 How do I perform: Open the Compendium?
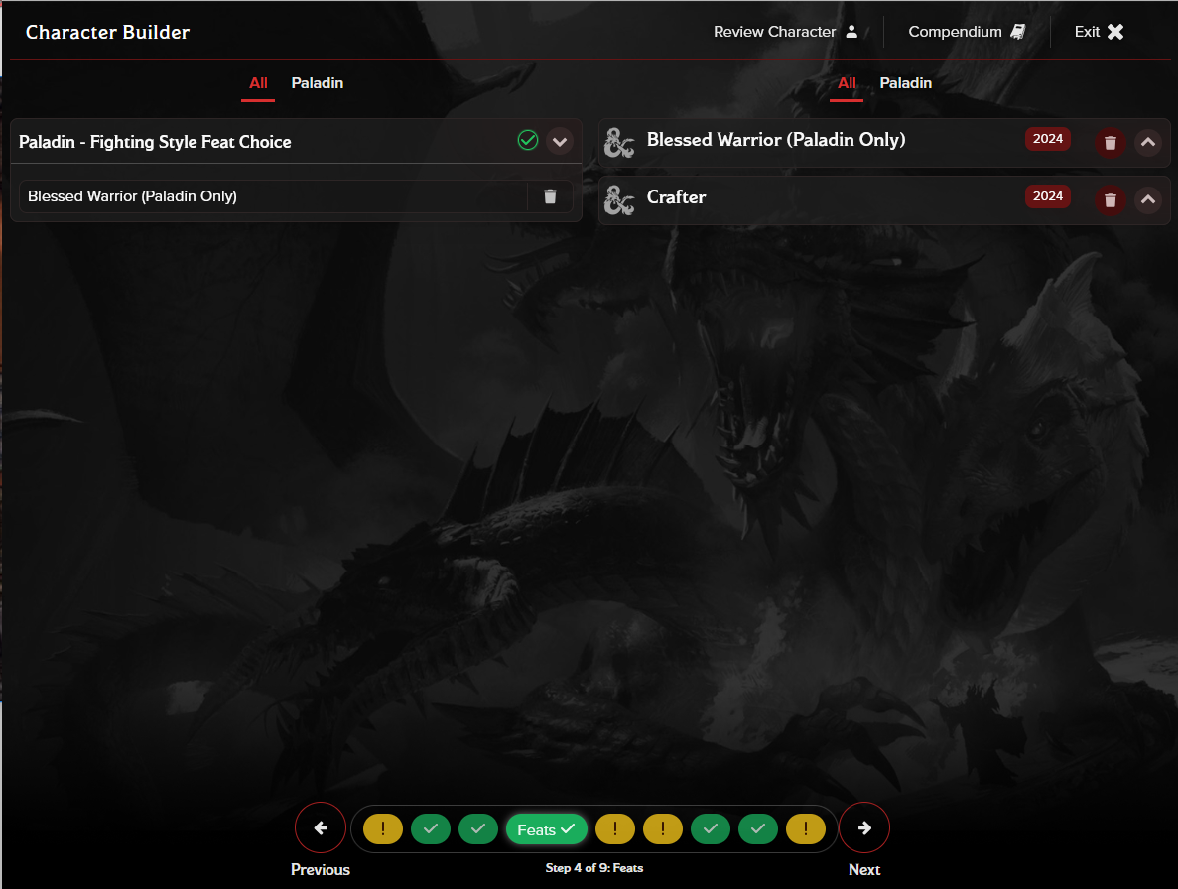click(x=967, y=32)
